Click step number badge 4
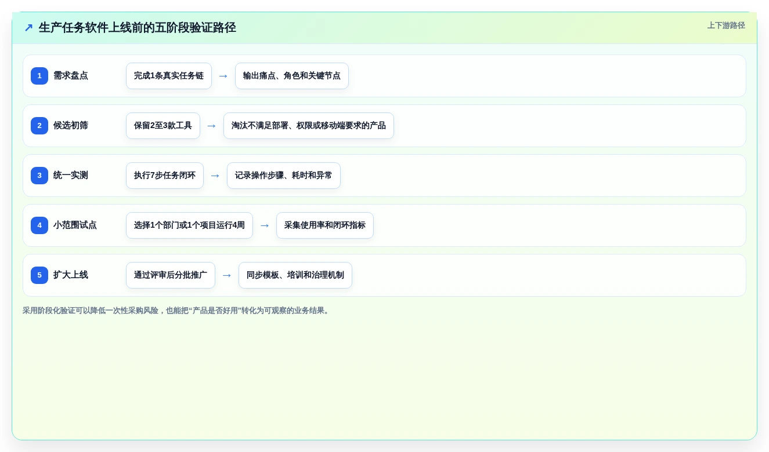 point(39,225)
